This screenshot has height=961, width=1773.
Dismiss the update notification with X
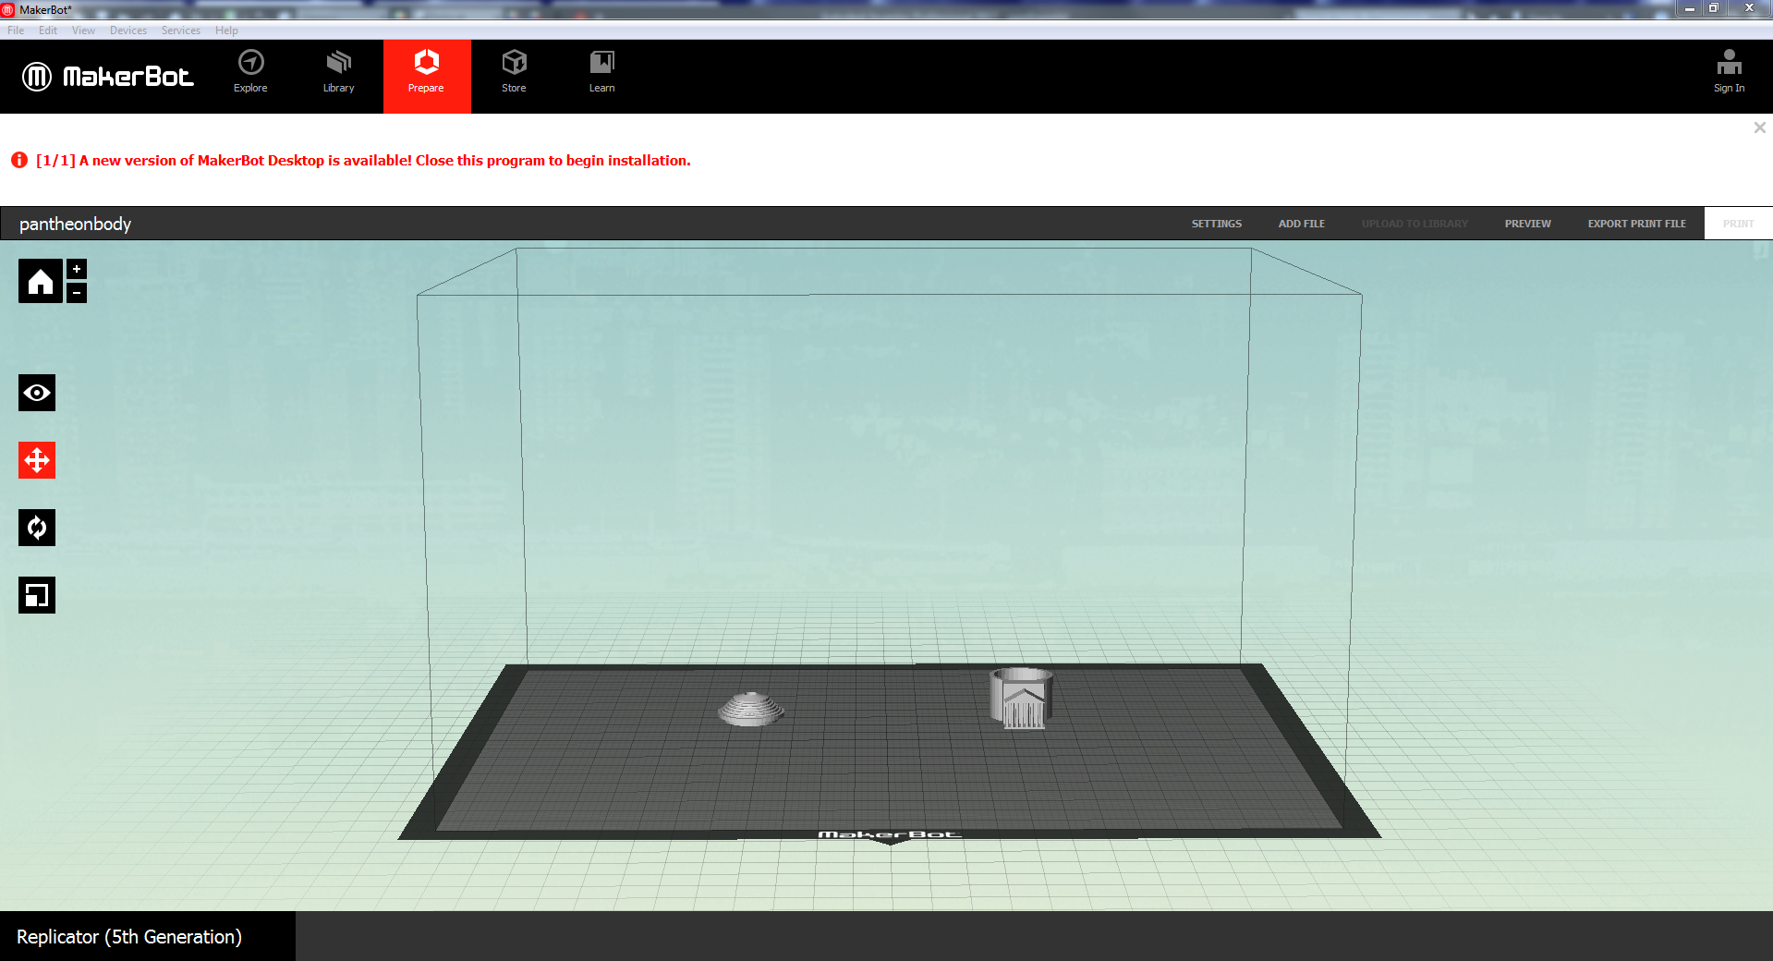tap(1760, 128)
